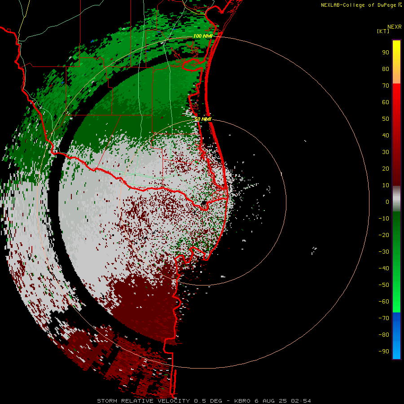The image size is (404, 404).
Task: Click the NEXR label above the scale
Action: coord(394,27)
